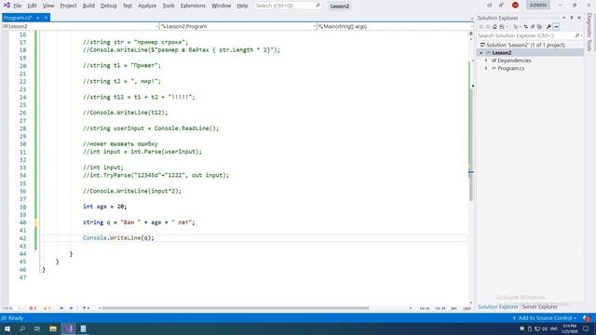The image size is (596, 335).
Task: Select Dependencies in Solution Explorer
Action: coord(514,60)
